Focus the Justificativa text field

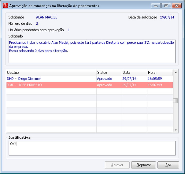(x=92, y=148)
